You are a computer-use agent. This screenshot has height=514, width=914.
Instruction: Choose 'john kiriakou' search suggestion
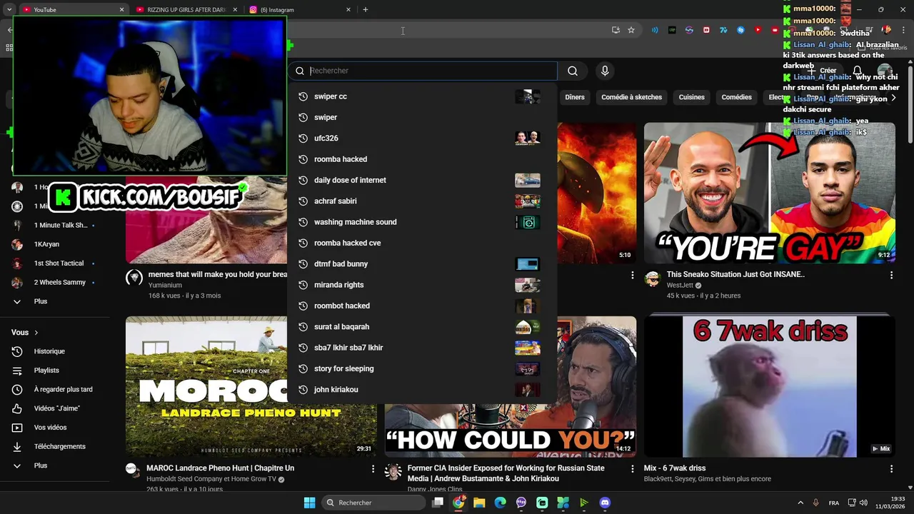coord(423,390)
